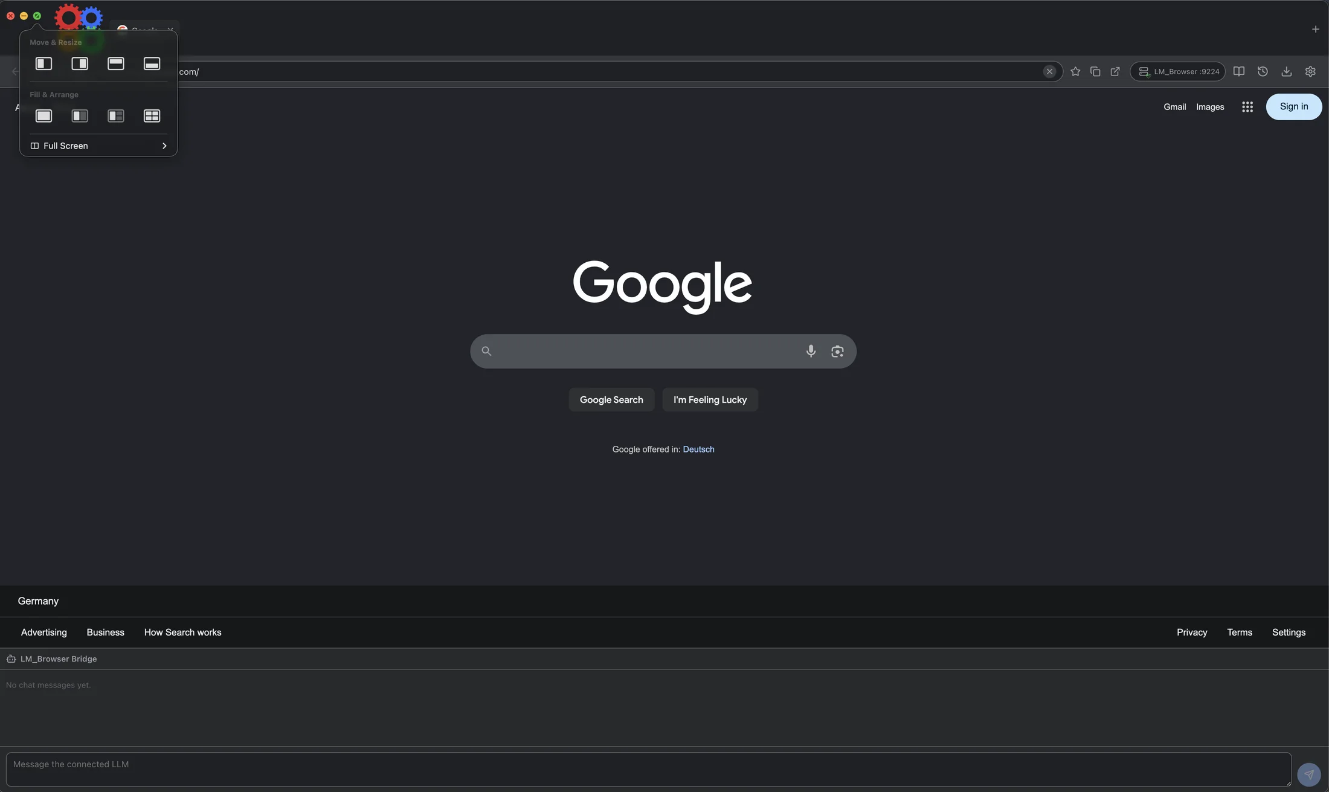Open the Google apps grid
This screenshot has height=792, width=1329.
(1247, 107)
